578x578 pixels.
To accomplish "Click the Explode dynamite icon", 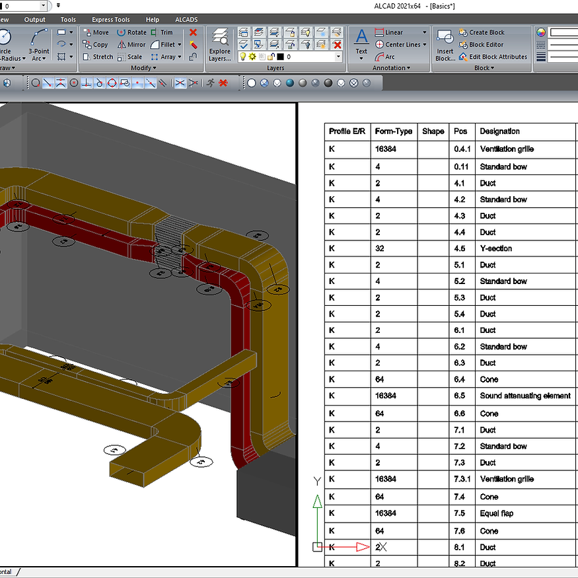I will 193,45.
